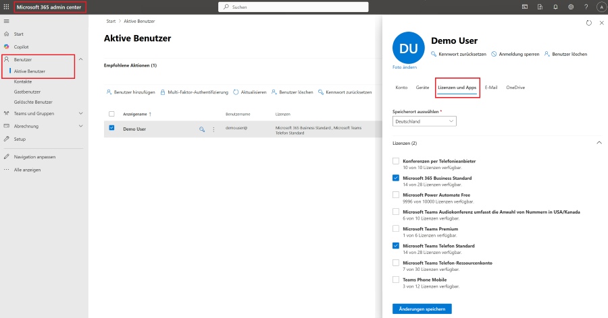The width and height of the screenshot is (608, 318).
Task: Open the settings gear icon
Action: (x=571, y=7)
